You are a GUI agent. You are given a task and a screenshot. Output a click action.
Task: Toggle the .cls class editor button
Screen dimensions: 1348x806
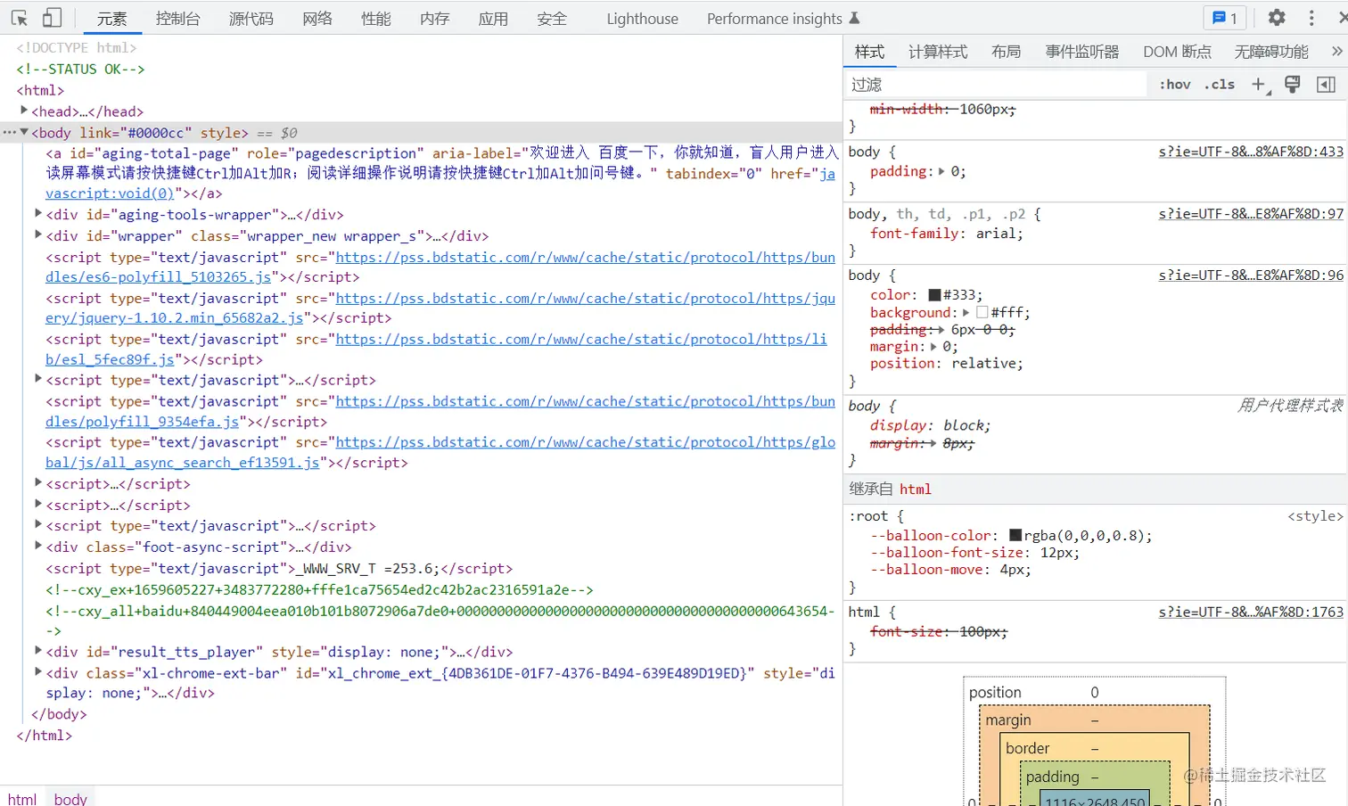coord(1219,85)
